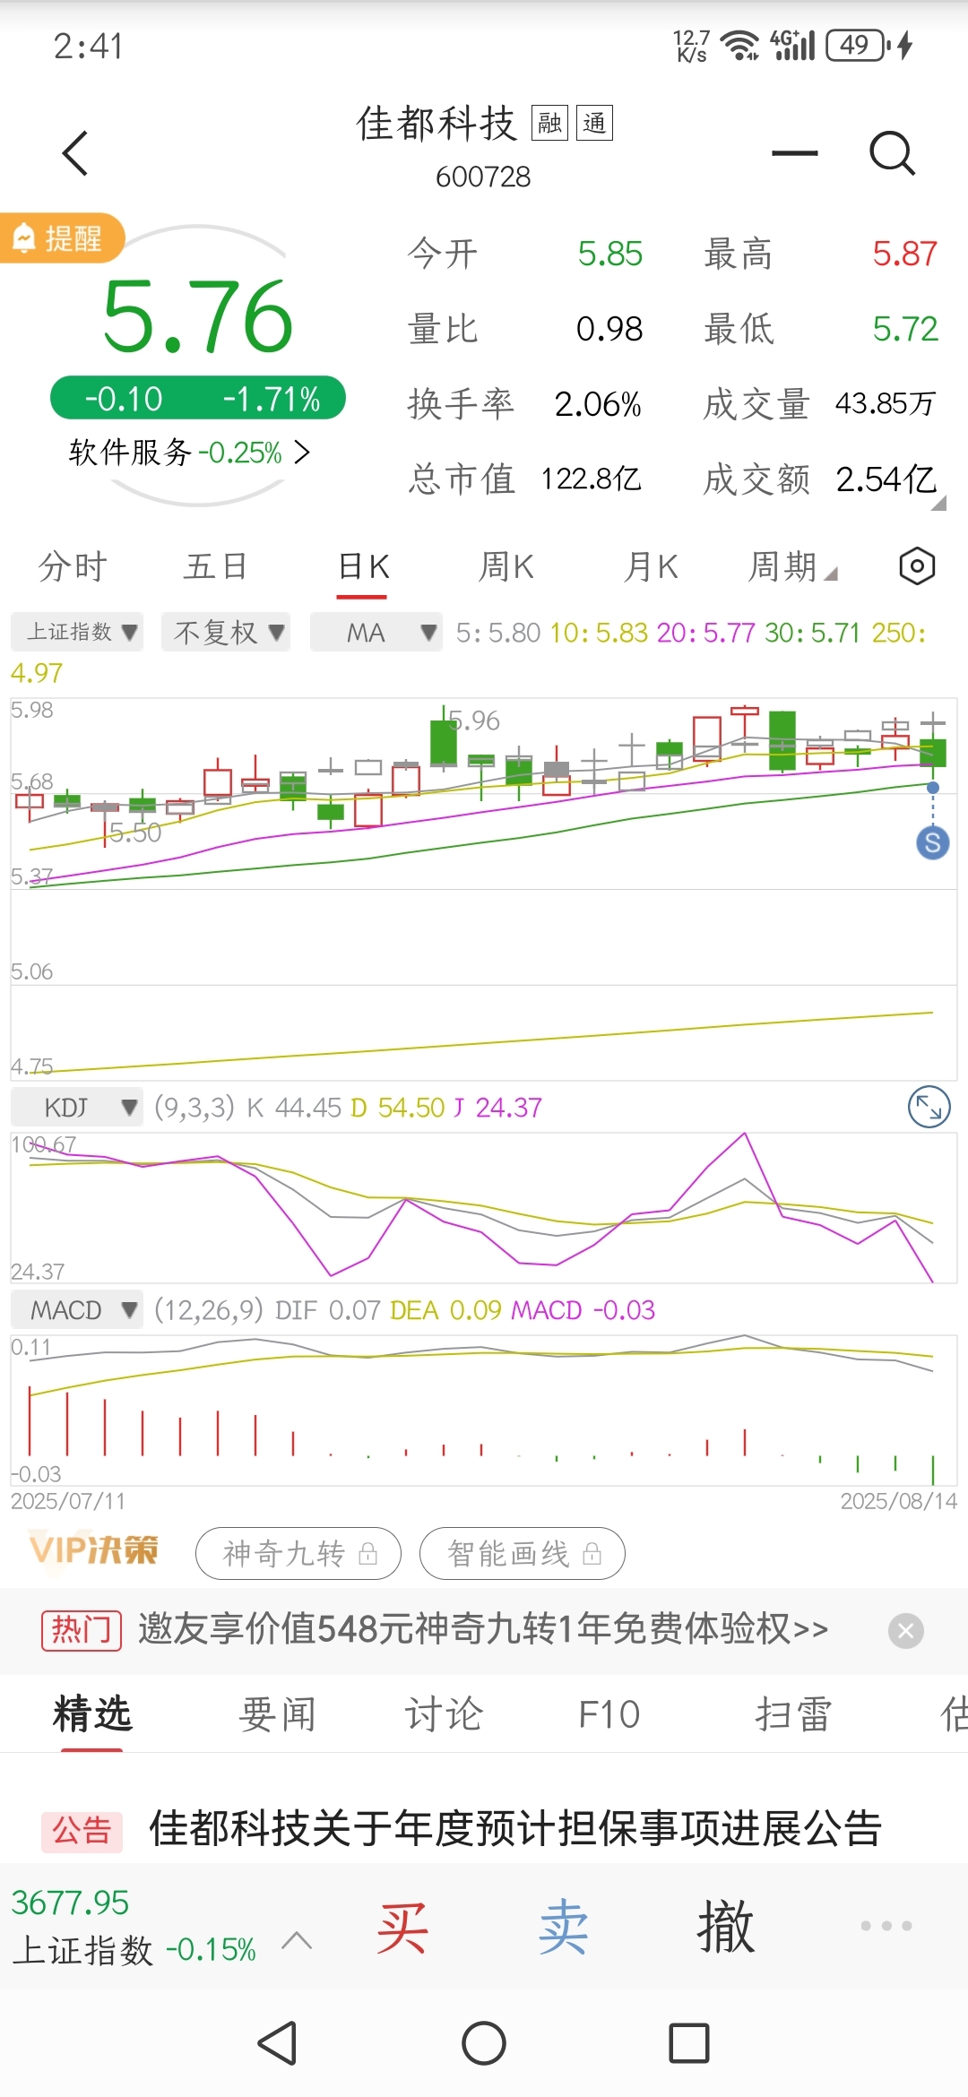
Task: Tap the 最高 5.87 value
Action: 905,254
